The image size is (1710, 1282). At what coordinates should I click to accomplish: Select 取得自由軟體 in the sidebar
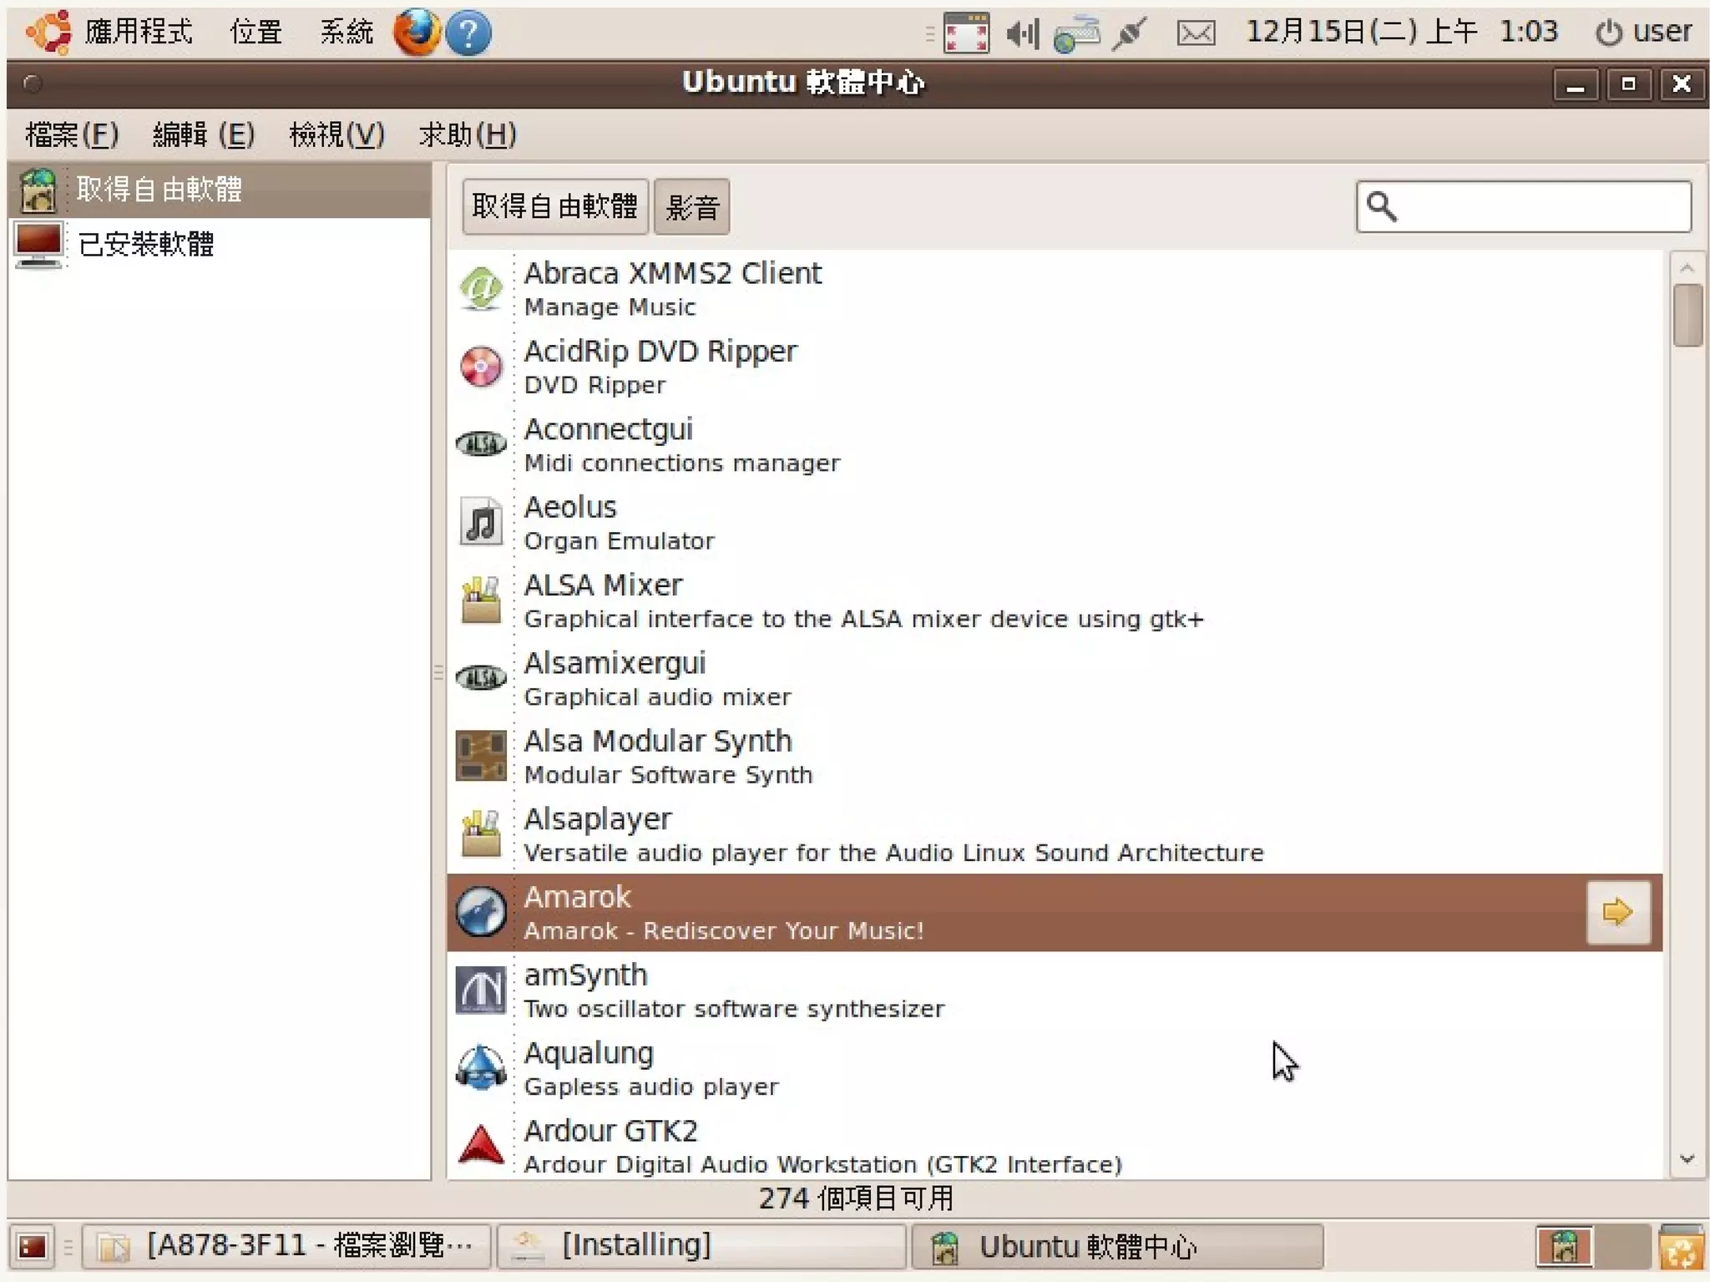(220, 190)
